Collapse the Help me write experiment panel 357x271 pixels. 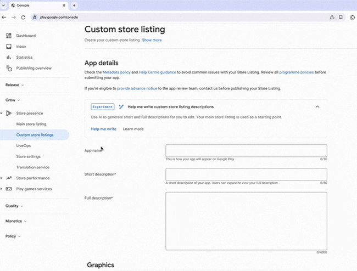pyautogui.click(x=317, y=107)
